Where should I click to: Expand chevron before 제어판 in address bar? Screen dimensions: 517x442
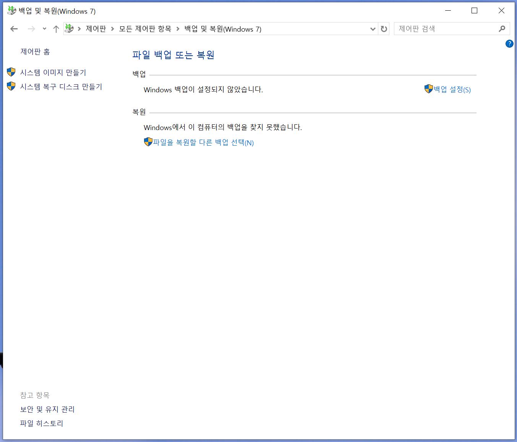point(79,29)
